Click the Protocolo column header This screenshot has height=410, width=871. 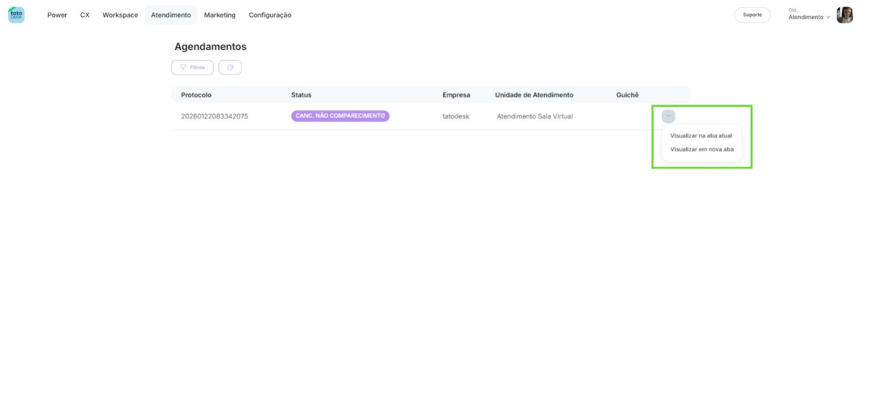(x=196, y=95)
